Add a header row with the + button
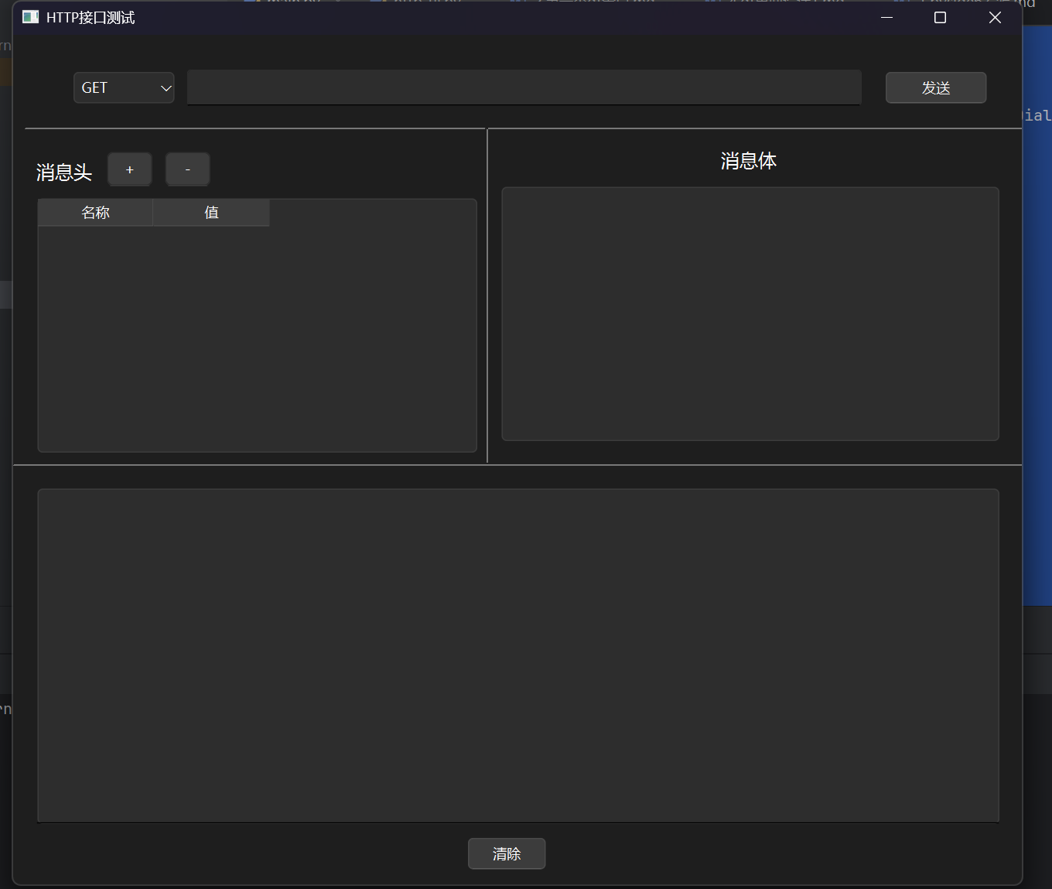 pos(129,169)
